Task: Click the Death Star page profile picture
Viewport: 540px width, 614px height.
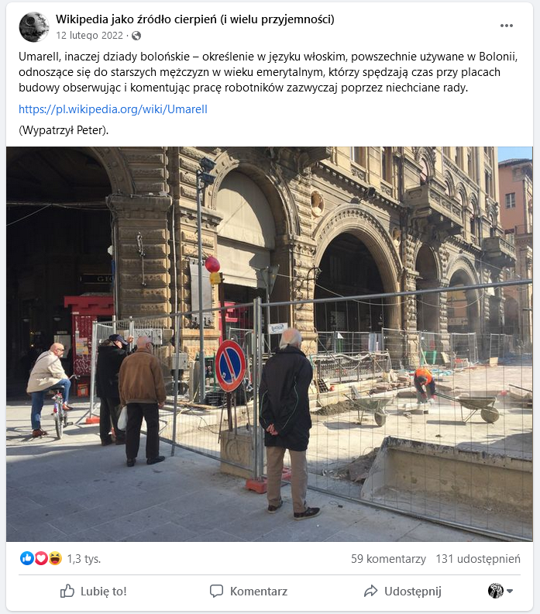Action: tap(34, 26)
